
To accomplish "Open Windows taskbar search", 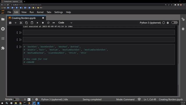I will point(7,103).
